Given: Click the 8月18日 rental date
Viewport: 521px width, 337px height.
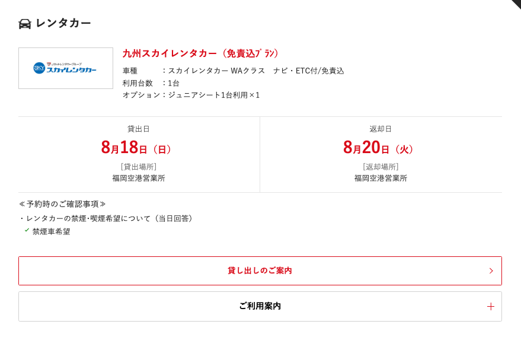Looking at the screenshot, I should (x=136, y=147).
